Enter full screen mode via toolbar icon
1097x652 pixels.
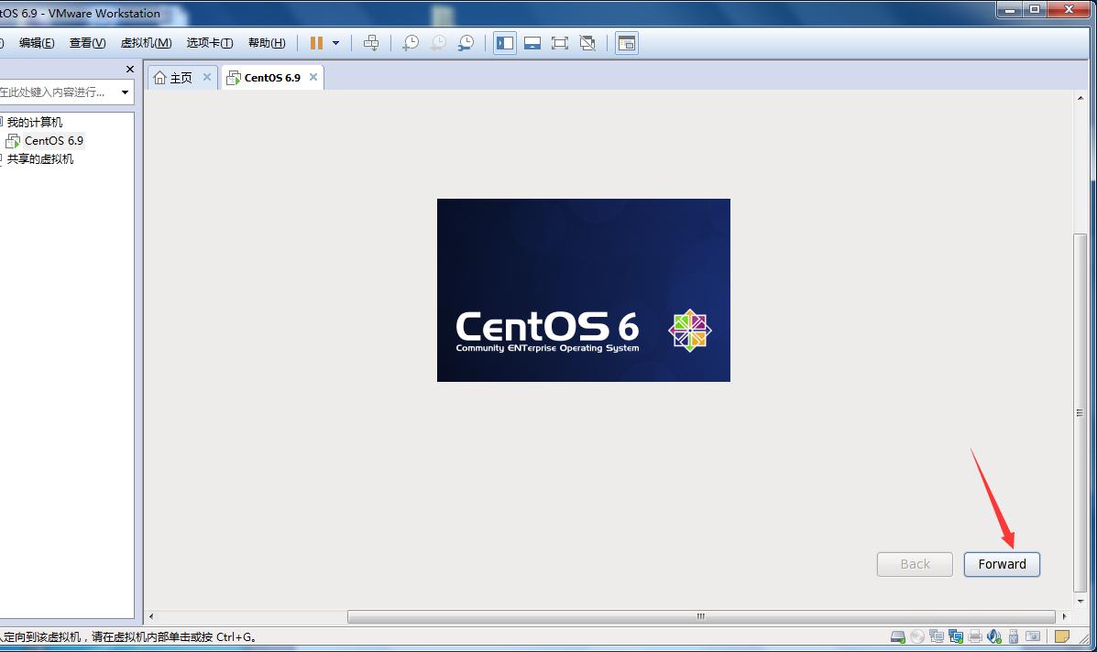point(560,43)
